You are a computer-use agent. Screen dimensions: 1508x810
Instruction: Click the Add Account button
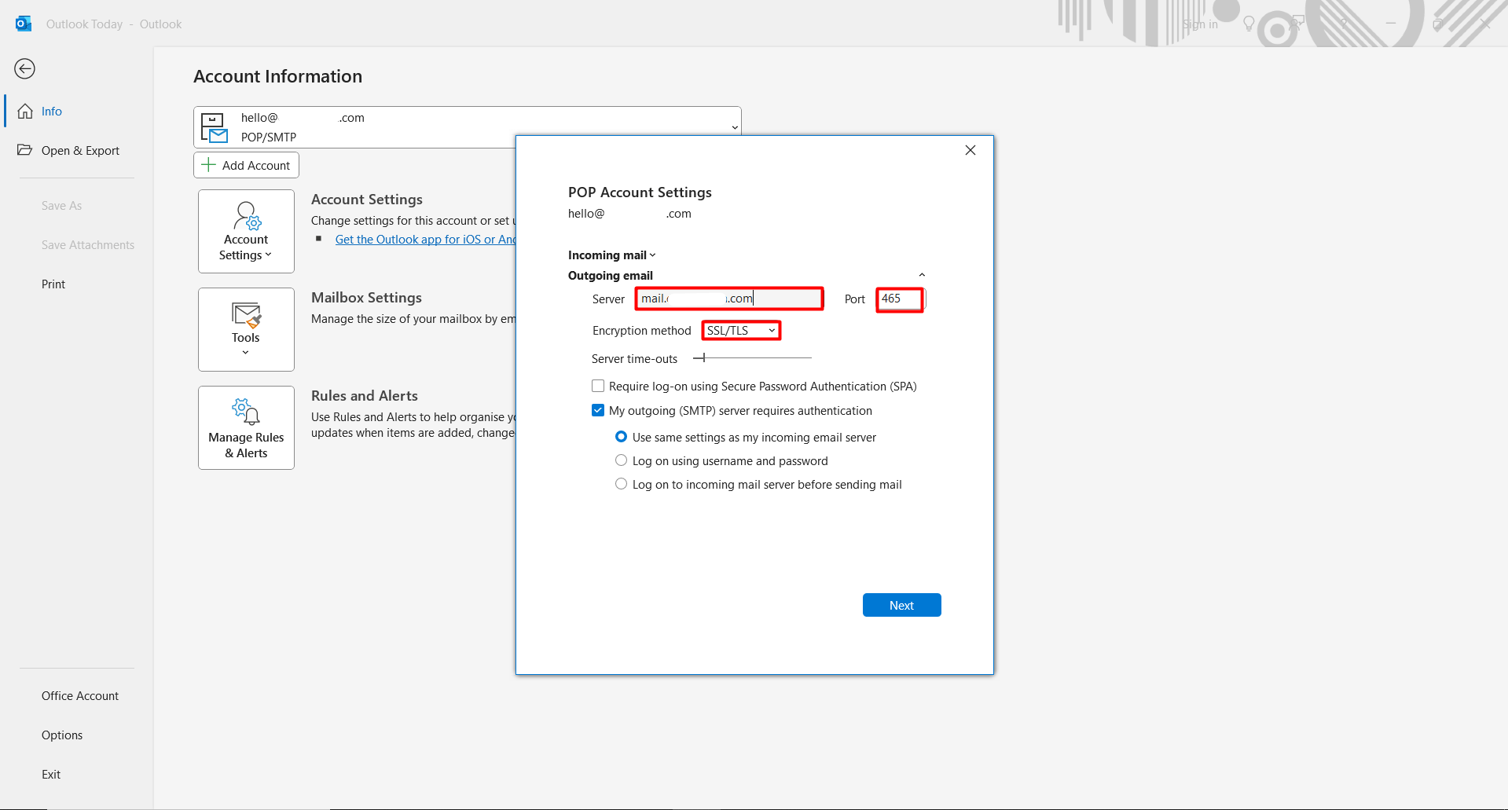[246, 165]
